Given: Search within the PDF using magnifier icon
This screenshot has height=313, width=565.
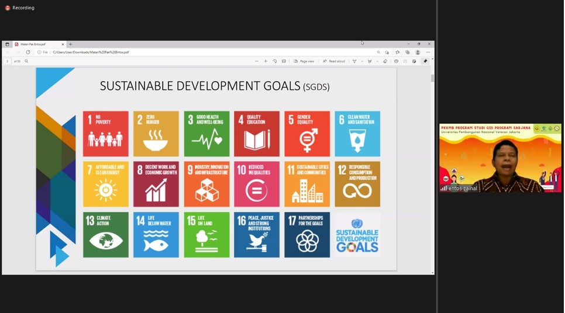Looking at the screenshot, I should point(26,61).
